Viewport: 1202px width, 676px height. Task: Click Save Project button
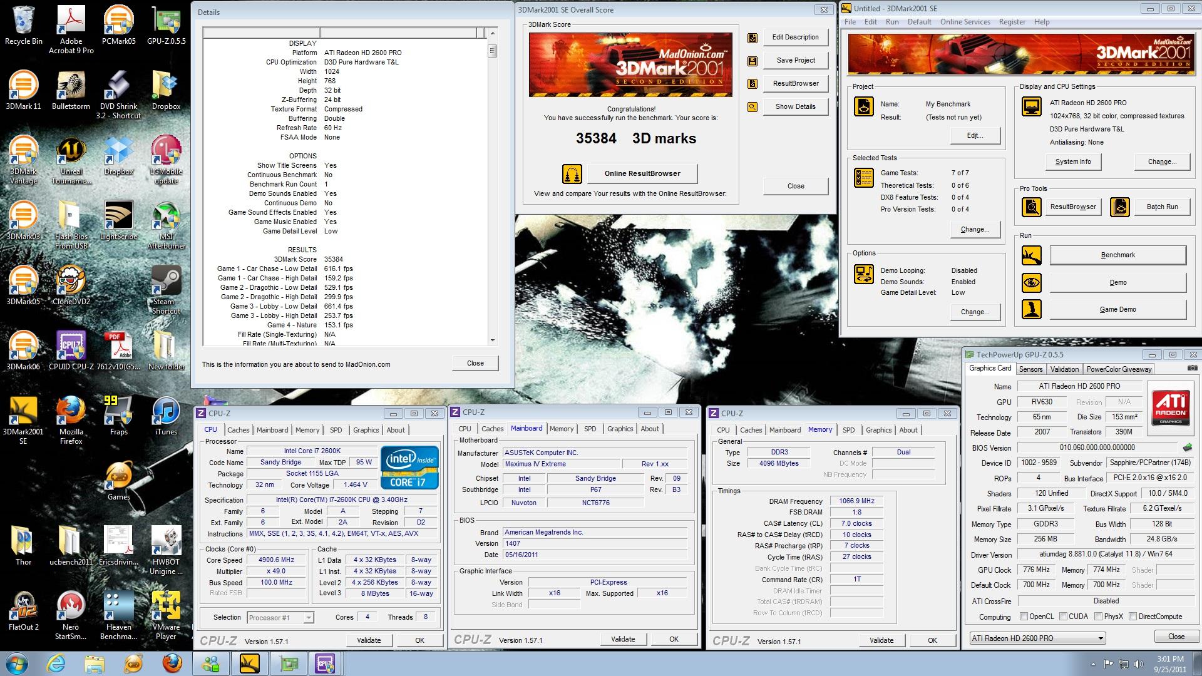[795, 61]
